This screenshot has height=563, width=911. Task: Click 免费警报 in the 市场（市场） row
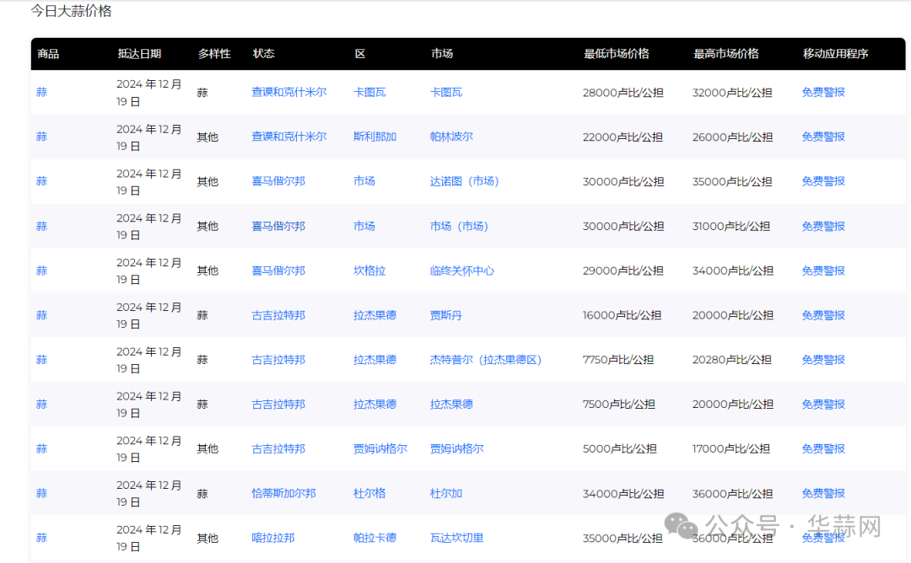823,226
